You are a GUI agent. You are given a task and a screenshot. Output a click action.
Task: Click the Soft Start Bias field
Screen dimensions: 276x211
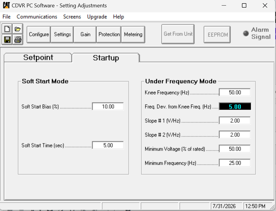click(108, 107)
